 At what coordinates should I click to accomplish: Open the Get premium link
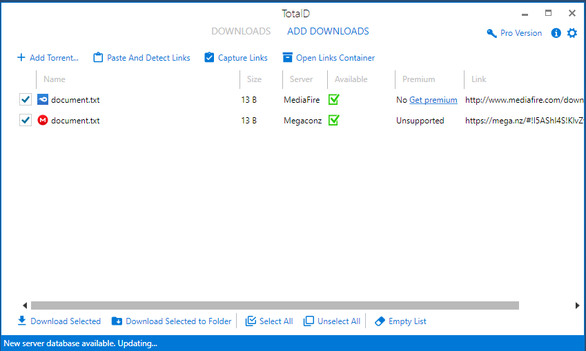pyautogui.click(x=433, y=100)
